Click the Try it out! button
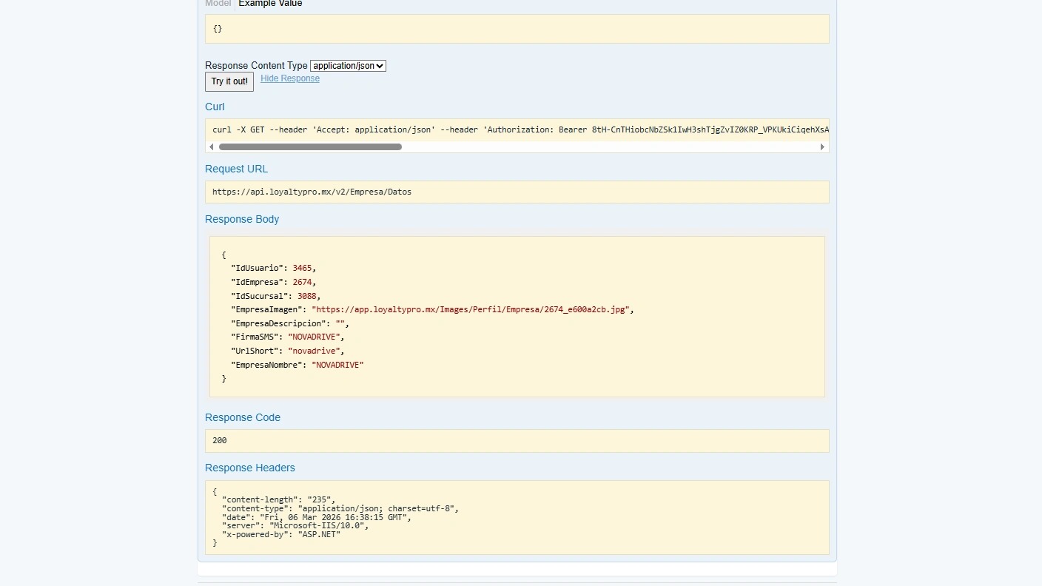This screenshot has height=586, width=1042. (x=229, y=81)
